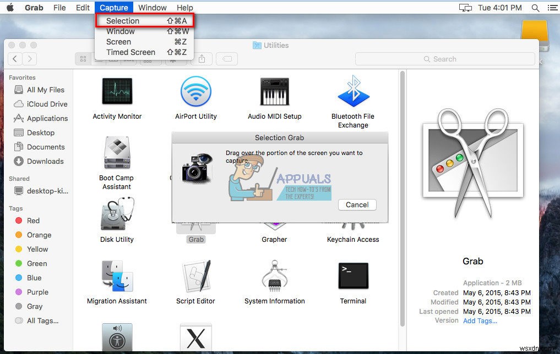Open the Help menu
Screen dimensions: 560x354
point(184,8)
